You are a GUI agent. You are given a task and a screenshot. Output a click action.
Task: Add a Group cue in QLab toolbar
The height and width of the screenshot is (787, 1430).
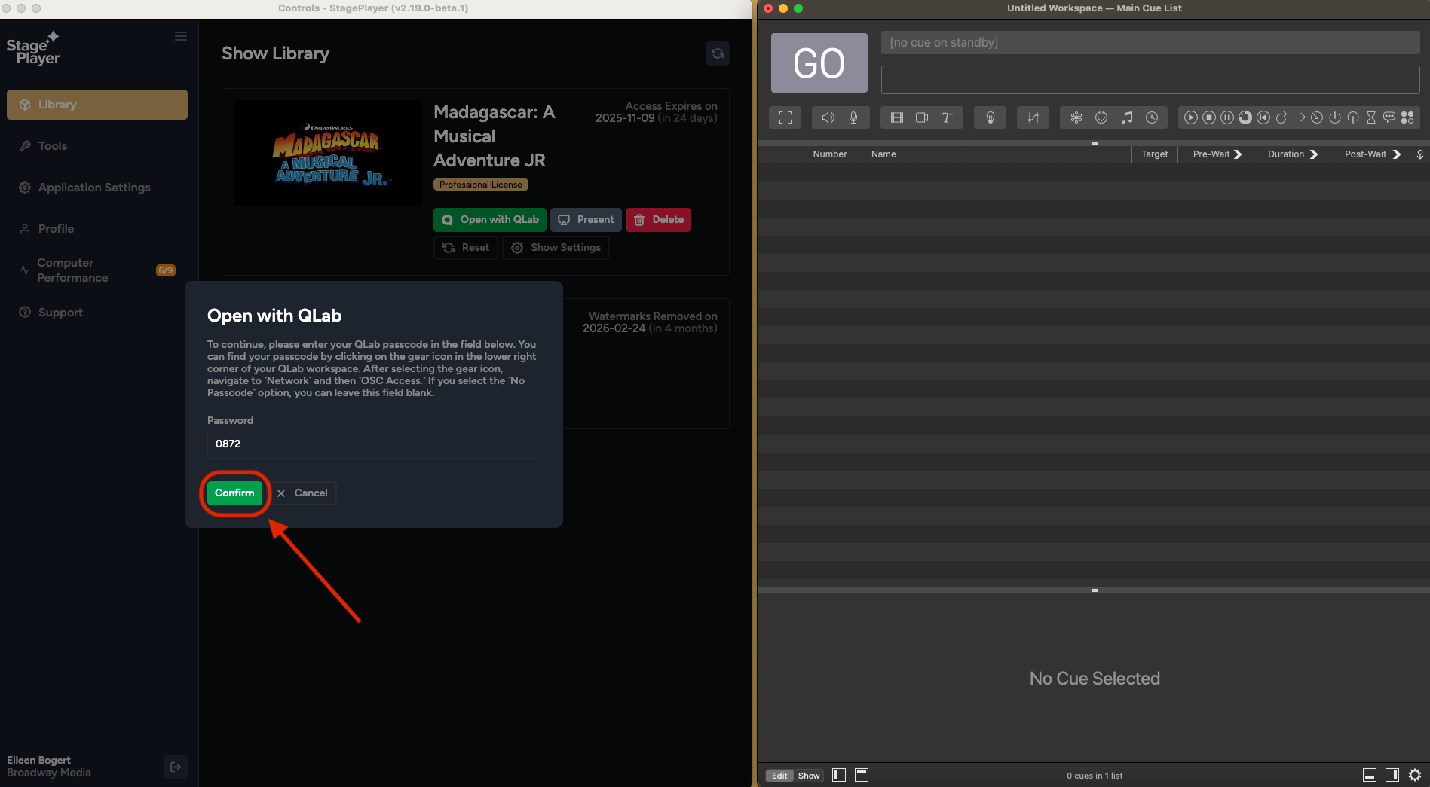(785, 117)
